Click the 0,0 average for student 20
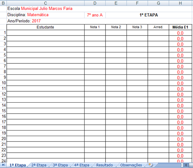The image size is (193, 168). [180, 139]
